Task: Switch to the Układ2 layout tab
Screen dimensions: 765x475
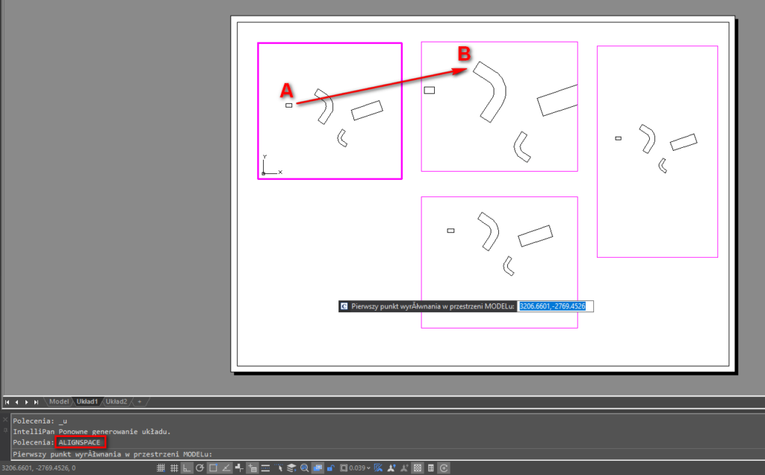Action: (116, 402)
